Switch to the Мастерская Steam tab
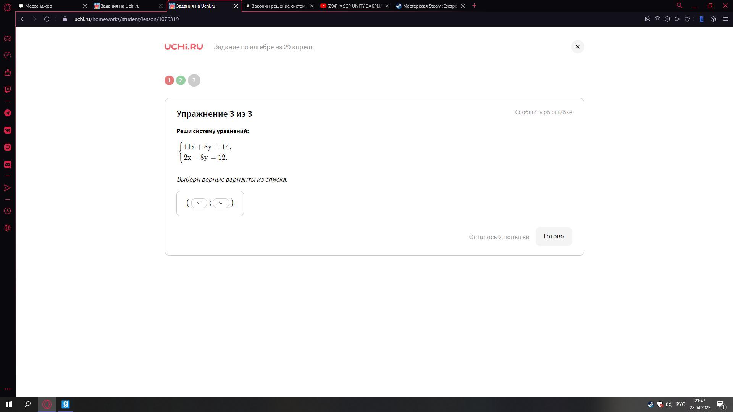Image resolution: width=733 pixels, height=412 pixels. pos(428,6)
